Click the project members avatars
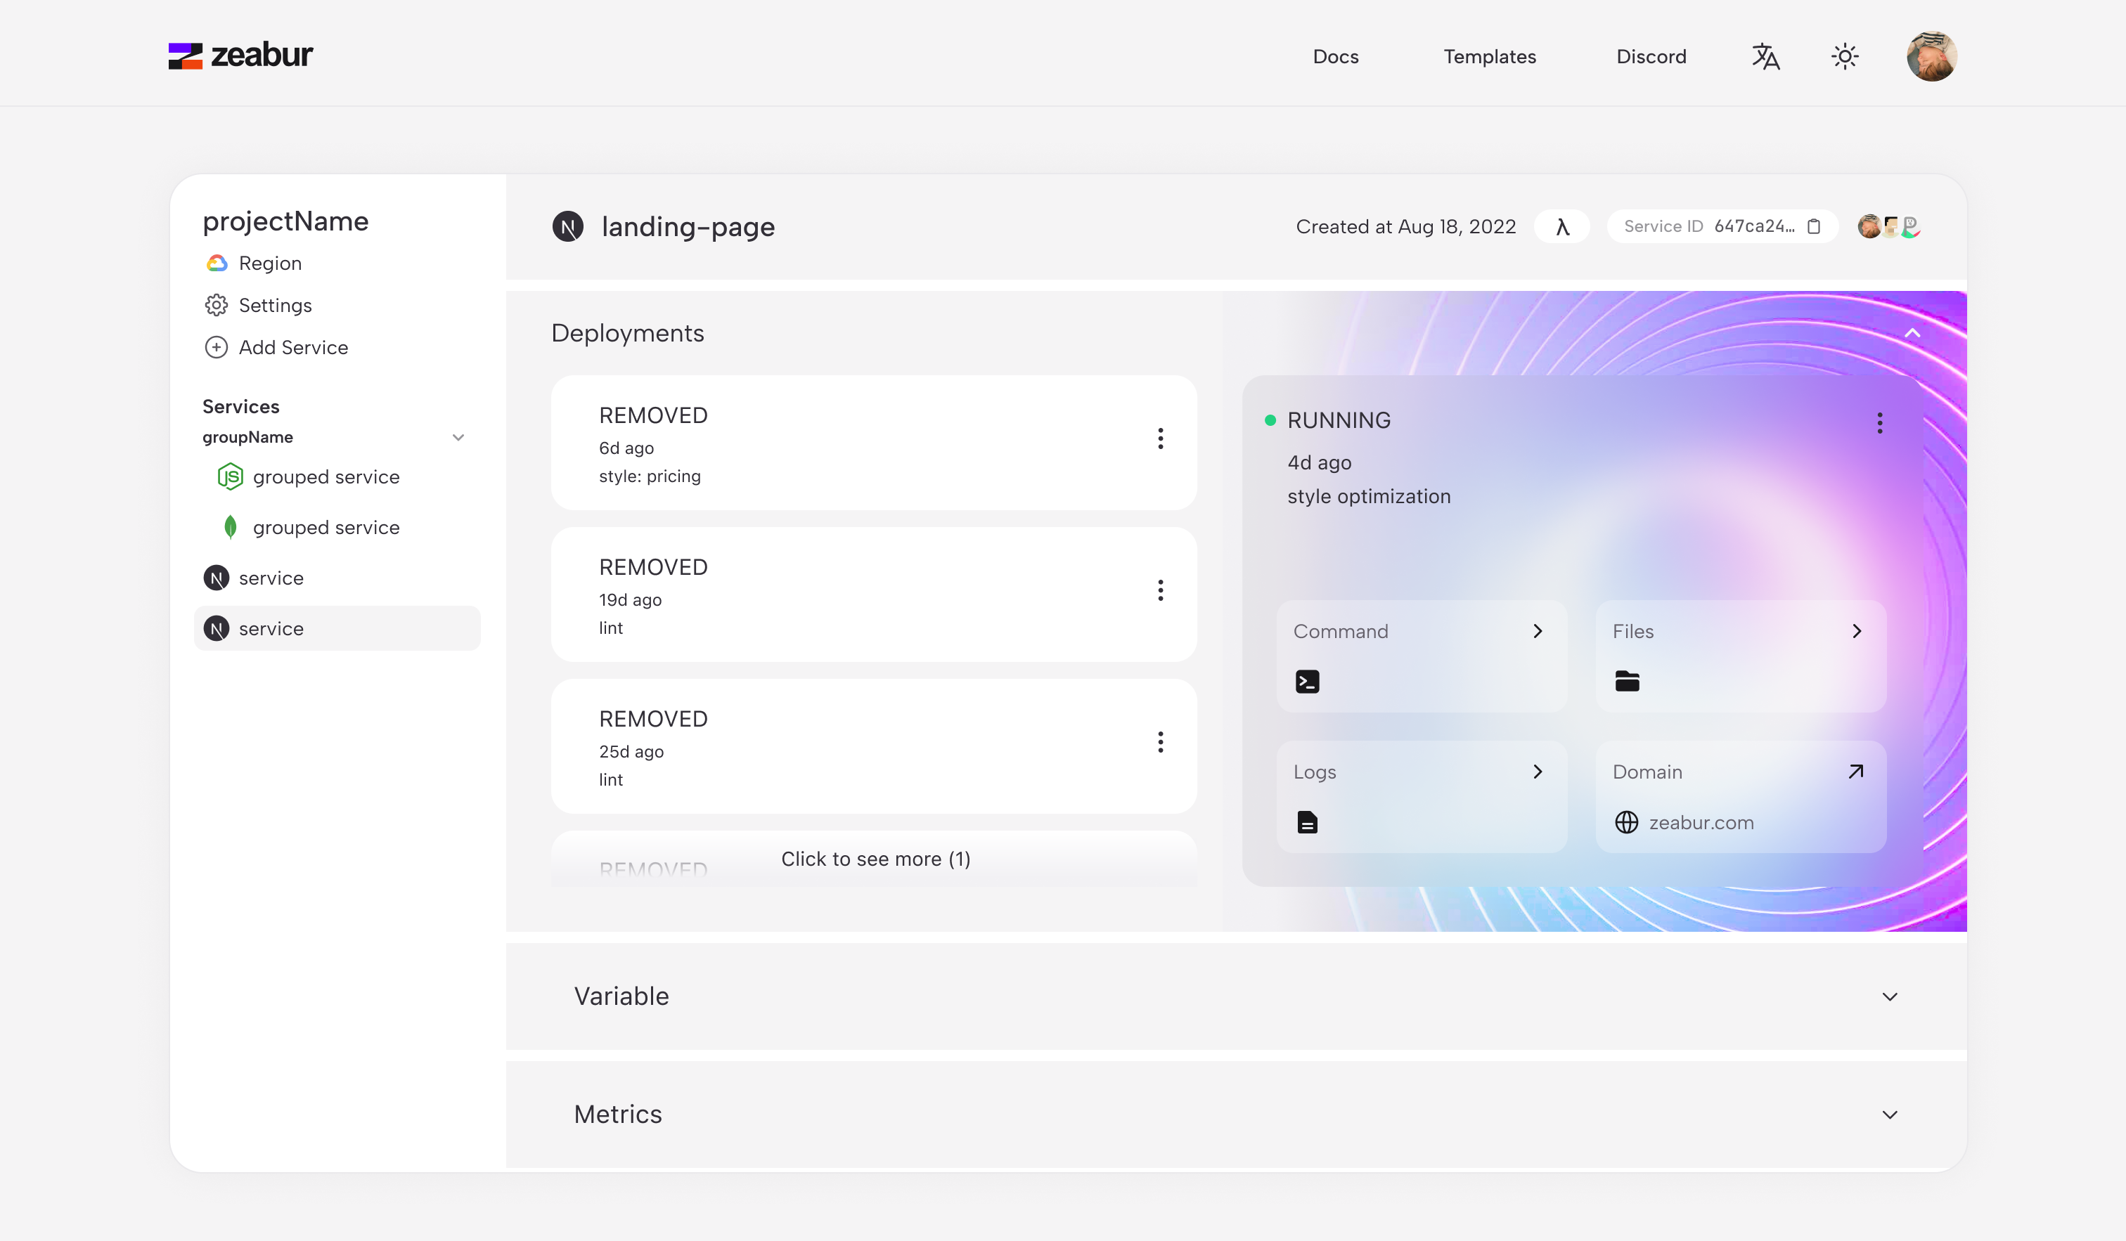Viewport: 2126px width, 1241px height. click(x=1889, y=227)
